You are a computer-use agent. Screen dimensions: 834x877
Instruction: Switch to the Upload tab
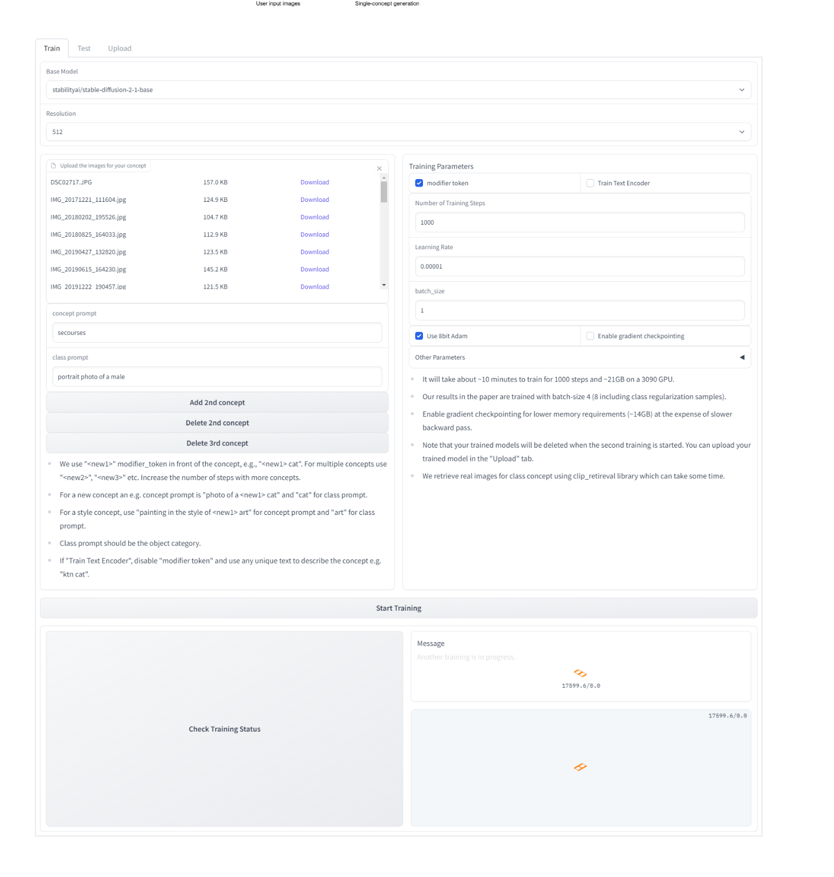point(120,48)
